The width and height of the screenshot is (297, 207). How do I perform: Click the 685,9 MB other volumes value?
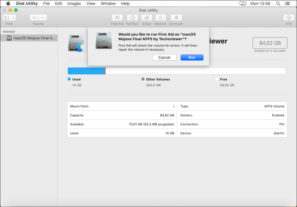(x=153, y=85)
